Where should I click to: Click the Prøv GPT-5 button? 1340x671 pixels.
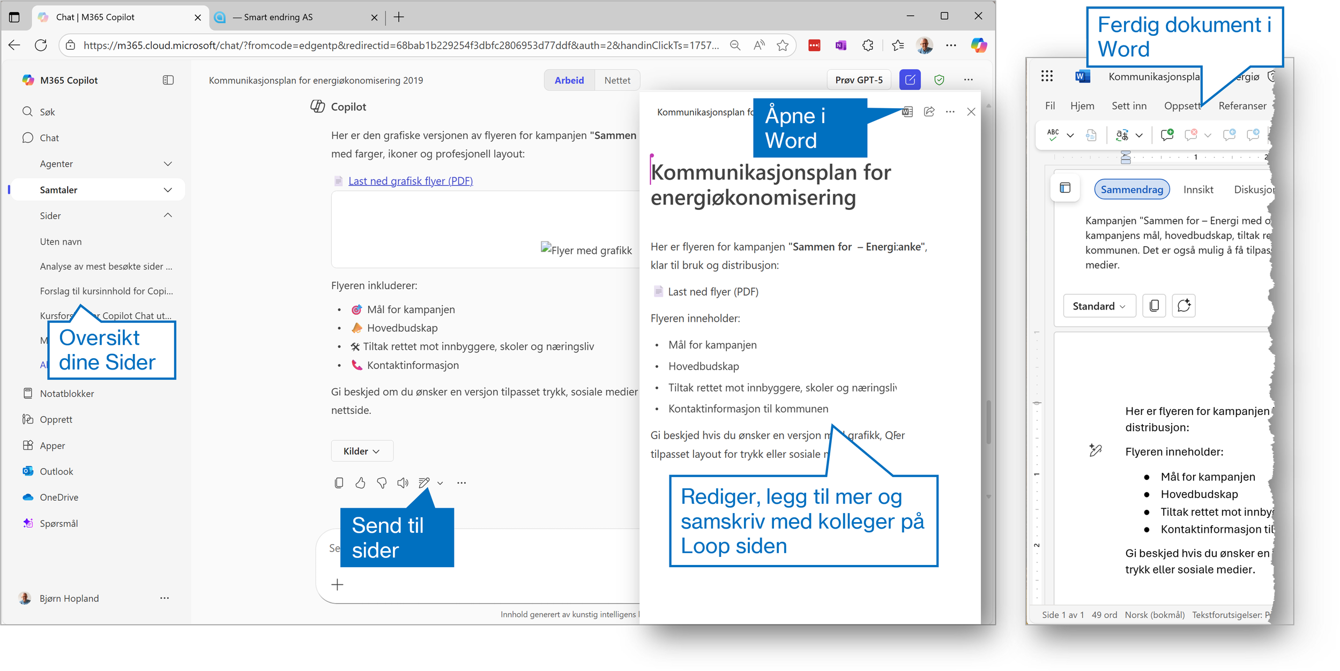pyautogui.click(x=859, y=80)
